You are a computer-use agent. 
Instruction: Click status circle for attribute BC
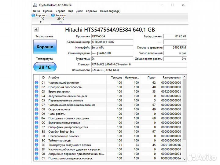click(x=36, y=140)
